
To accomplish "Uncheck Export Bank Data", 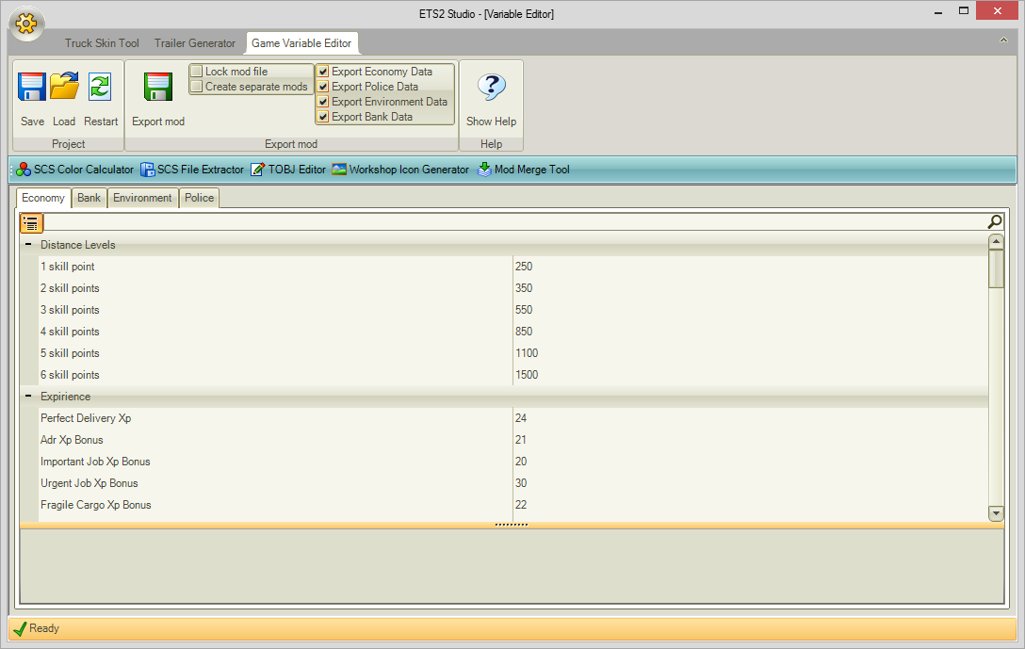I will tap(323, 117).
